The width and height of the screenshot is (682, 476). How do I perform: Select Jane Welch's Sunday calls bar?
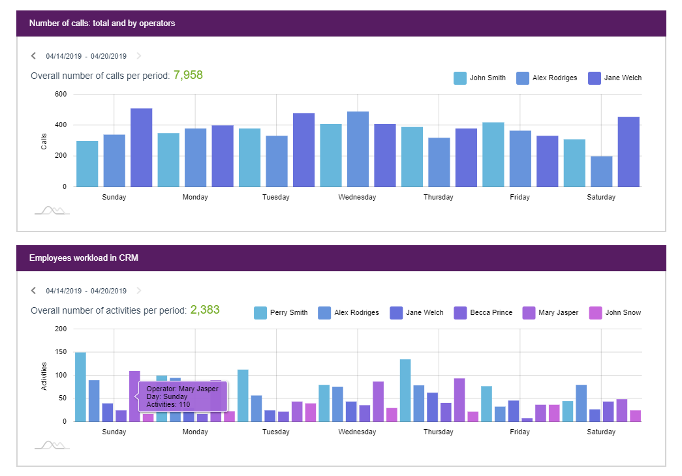click(x=141, y=148)
